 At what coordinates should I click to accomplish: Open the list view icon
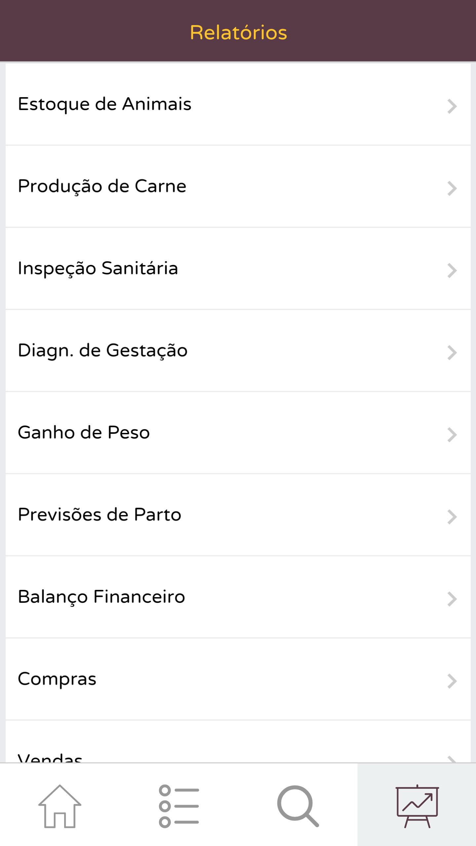point(179,806)
